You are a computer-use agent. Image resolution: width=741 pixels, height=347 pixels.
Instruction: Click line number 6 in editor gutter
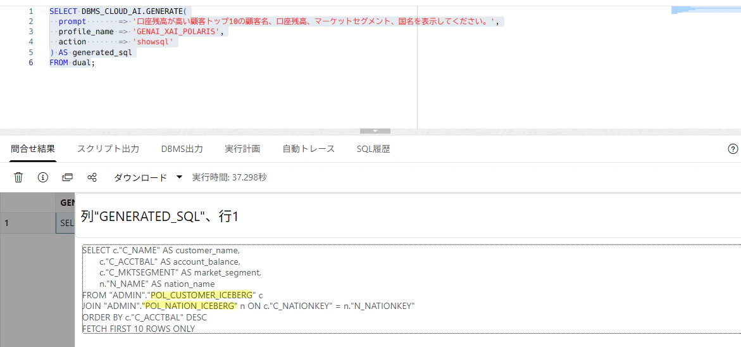tap(31, 63)
